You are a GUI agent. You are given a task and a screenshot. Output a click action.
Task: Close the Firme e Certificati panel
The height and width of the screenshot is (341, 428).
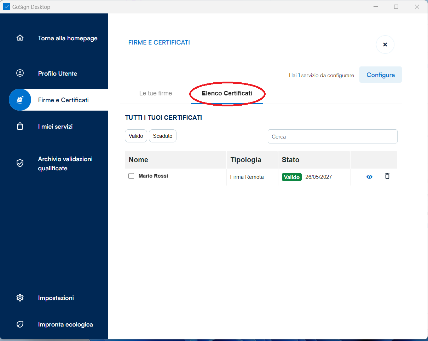coord(385,45)
